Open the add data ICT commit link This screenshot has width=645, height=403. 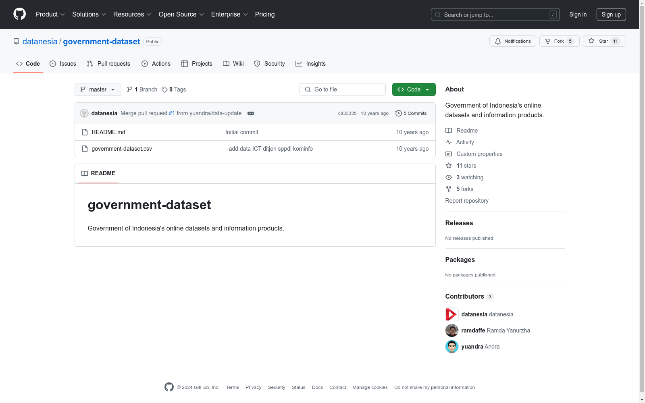pos(269,149)
